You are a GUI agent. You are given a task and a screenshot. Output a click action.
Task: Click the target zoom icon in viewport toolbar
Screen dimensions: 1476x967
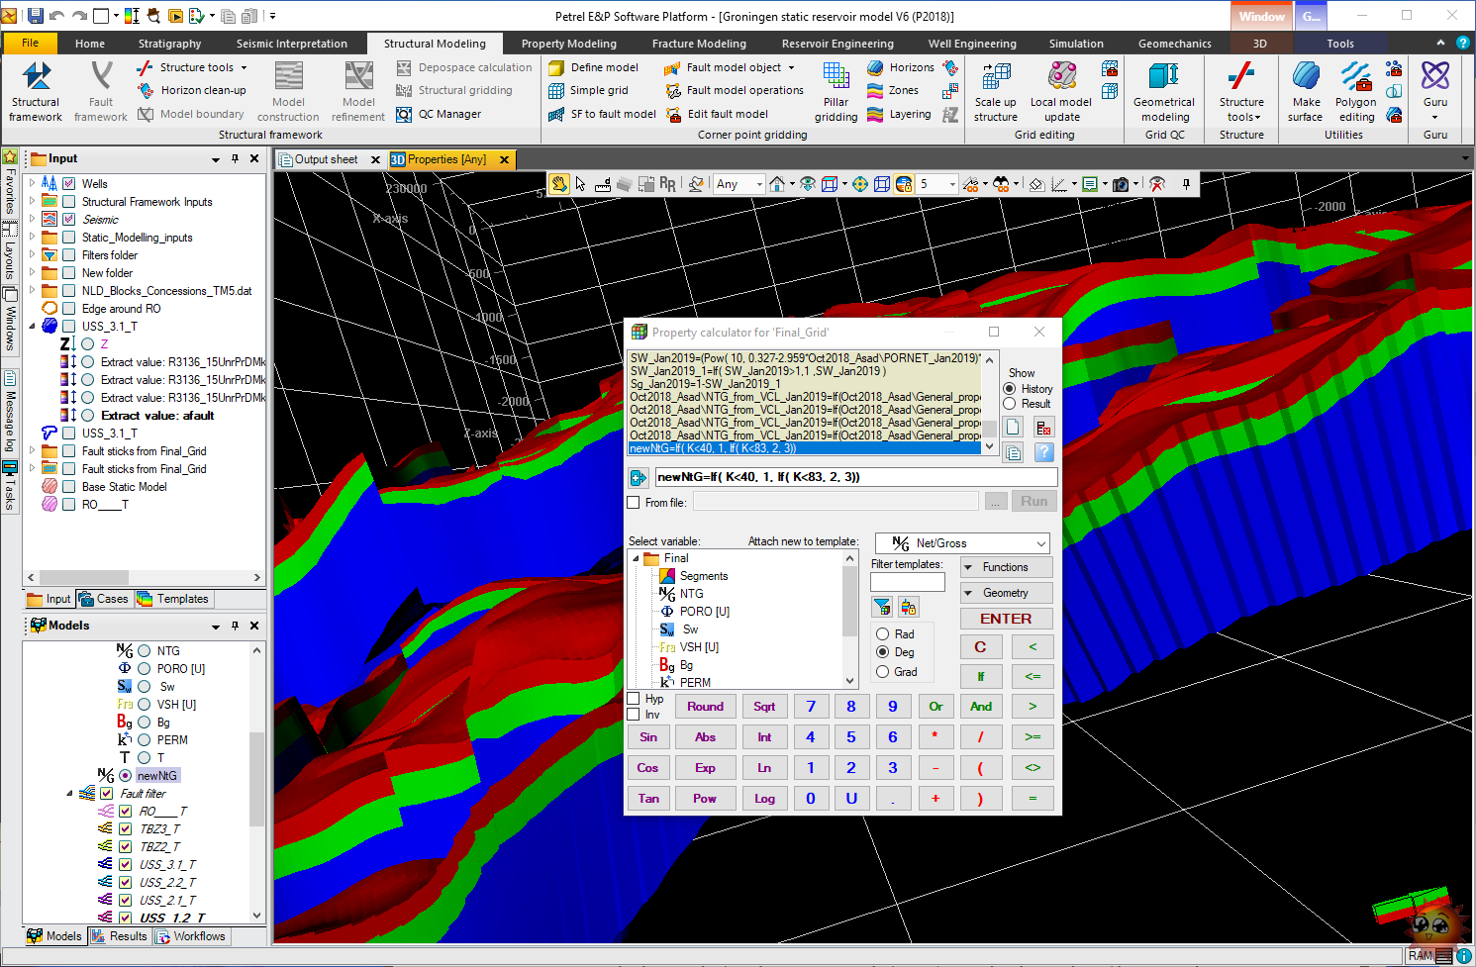(860, 184)
